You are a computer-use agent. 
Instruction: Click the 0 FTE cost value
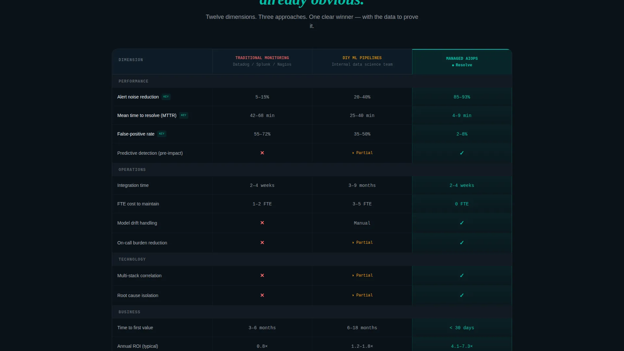462,204
